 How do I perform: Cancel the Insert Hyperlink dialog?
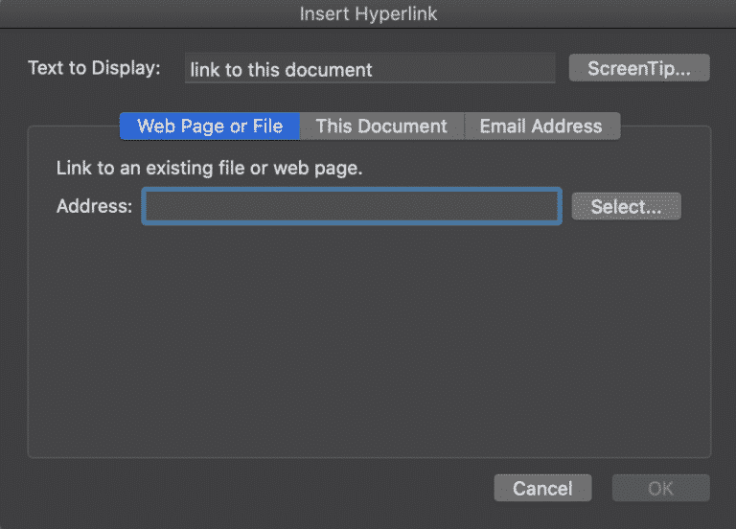point(542,488)
